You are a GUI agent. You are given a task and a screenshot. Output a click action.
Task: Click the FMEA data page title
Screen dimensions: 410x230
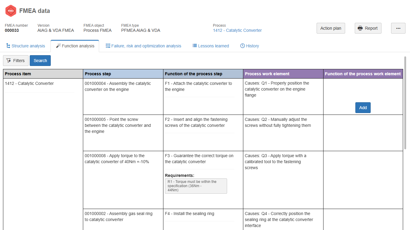click(35, 11)
